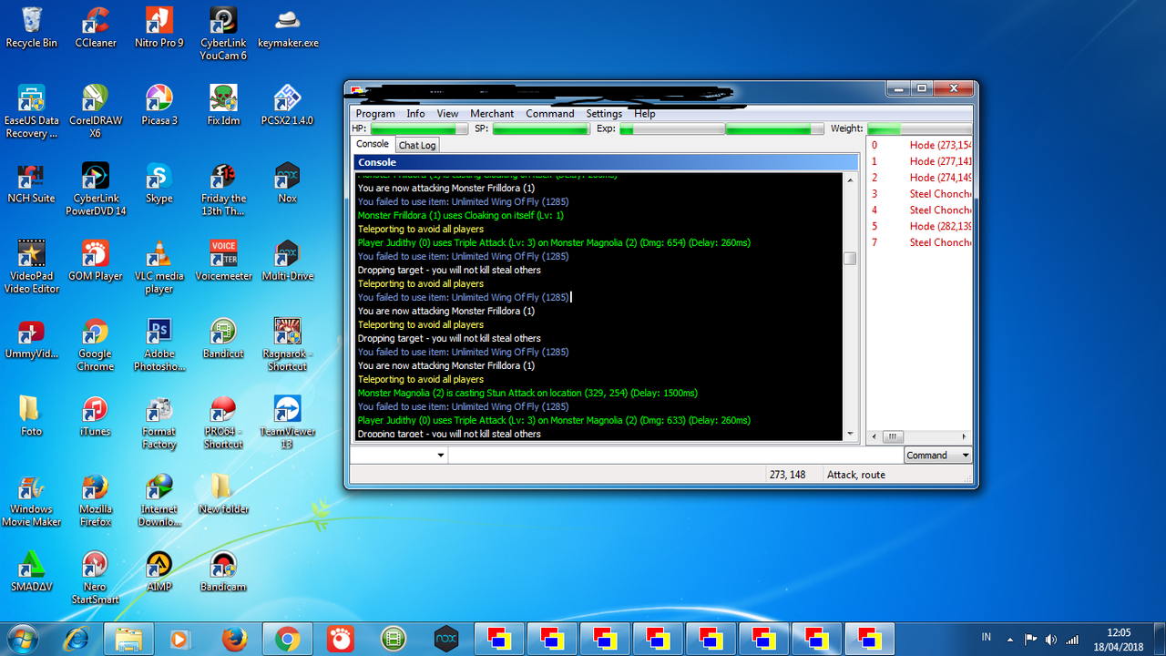The width and height of the screenshot is (1166, 656).
Task: Select the Voicemeeter desktop icon
Action: pyautogui.click(x=223, y=260)
